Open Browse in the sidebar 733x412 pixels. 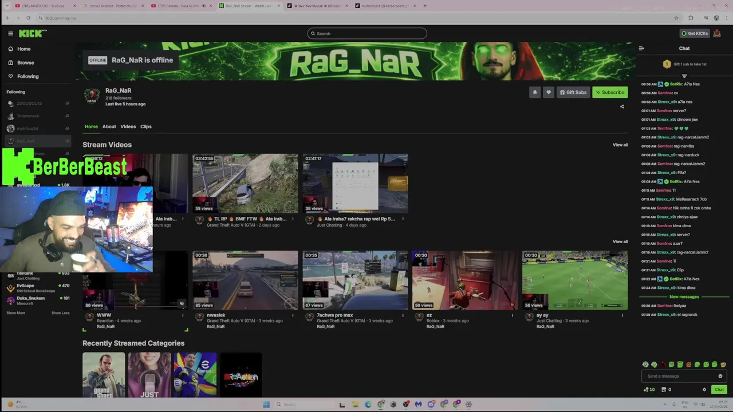25,62
